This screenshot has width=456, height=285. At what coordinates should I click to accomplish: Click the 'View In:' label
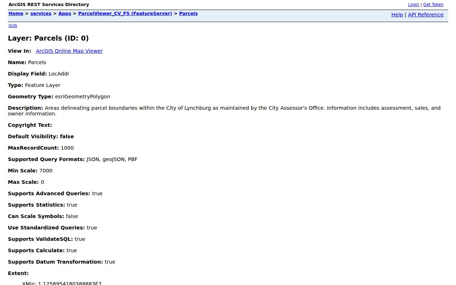19,51
